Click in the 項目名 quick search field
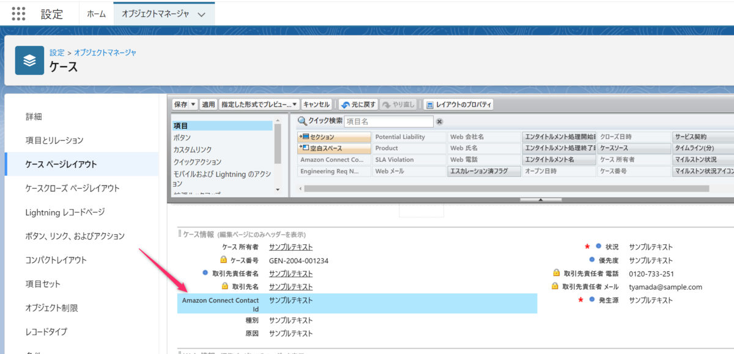734x354 pixels. coord(388,121)
